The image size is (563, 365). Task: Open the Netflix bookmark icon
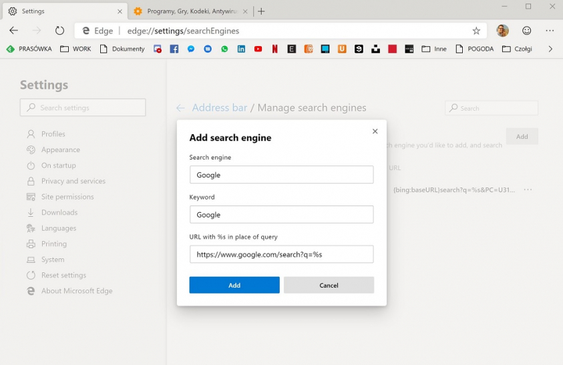click(x=274, y=49)
